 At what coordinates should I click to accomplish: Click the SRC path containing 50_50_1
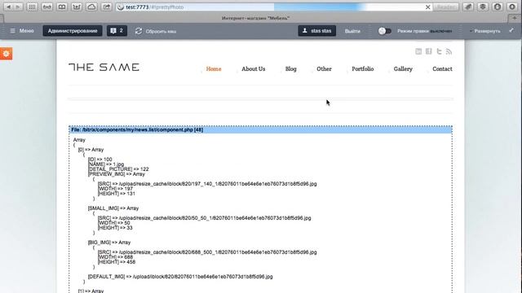[204, 218]
